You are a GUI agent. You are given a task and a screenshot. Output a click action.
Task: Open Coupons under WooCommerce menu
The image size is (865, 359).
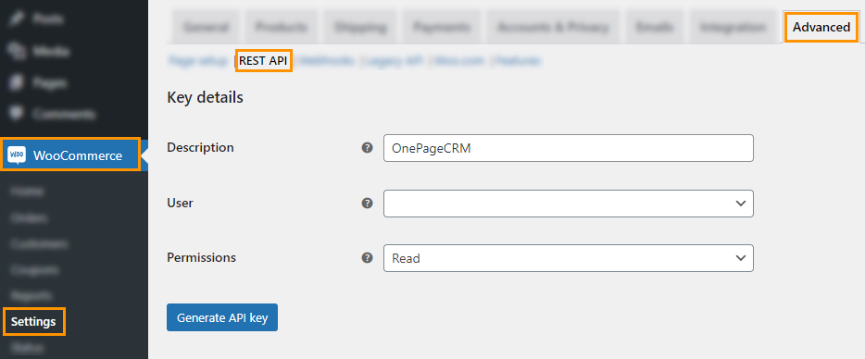[35, 270]
